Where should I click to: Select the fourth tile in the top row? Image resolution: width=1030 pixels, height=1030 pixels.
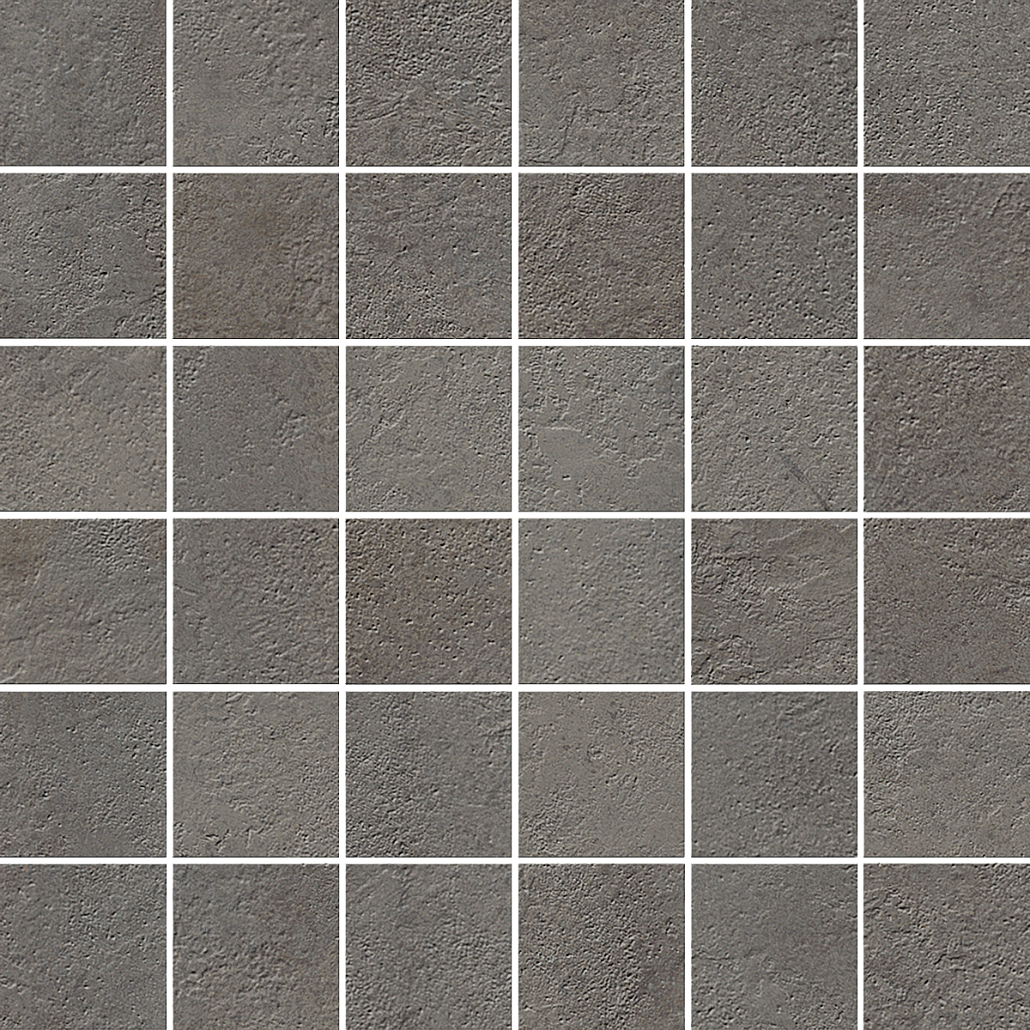click(601, 82)
